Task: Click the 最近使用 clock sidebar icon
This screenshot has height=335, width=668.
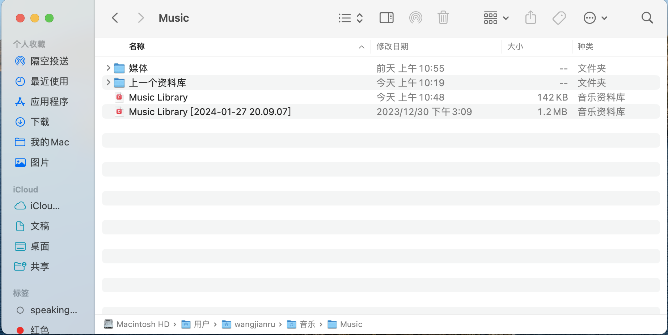Action: [20, 81]
